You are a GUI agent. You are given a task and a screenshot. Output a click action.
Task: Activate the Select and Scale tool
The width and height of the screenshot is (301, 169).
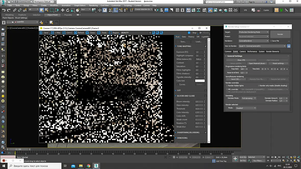tap(72, 10)
